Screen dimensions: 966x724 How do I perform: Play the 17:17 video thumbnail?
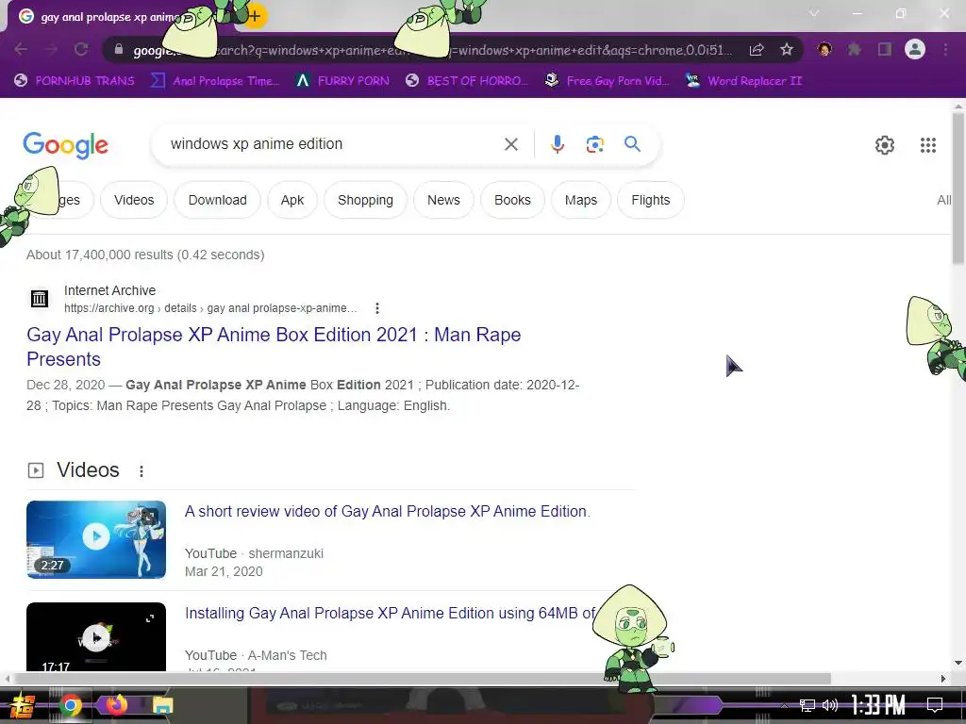tap(96, 636)
